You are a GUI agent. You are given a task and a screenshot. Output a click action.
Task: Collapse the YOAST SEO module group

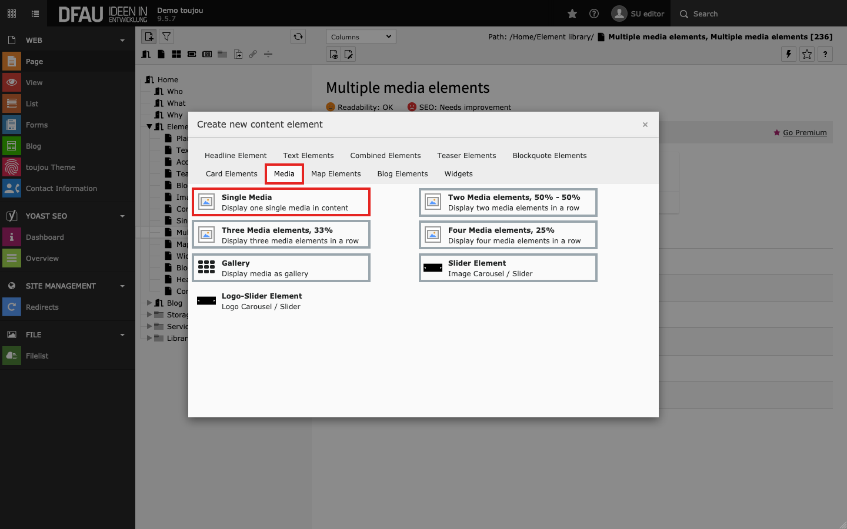122,216
